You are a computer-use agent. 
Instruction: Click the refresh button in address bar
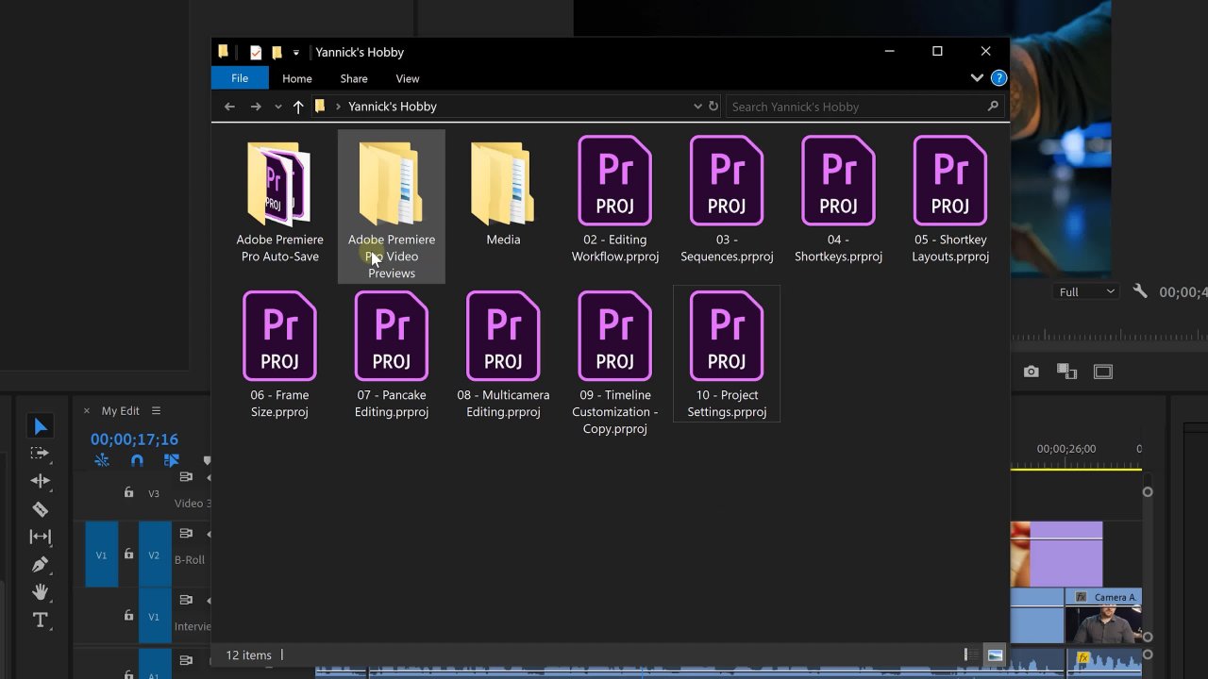(713, 107)
